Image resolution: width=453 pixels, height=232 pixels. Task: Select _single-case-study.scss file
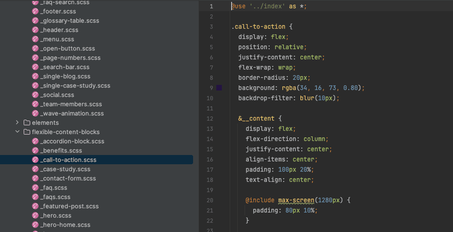point(75,86)
